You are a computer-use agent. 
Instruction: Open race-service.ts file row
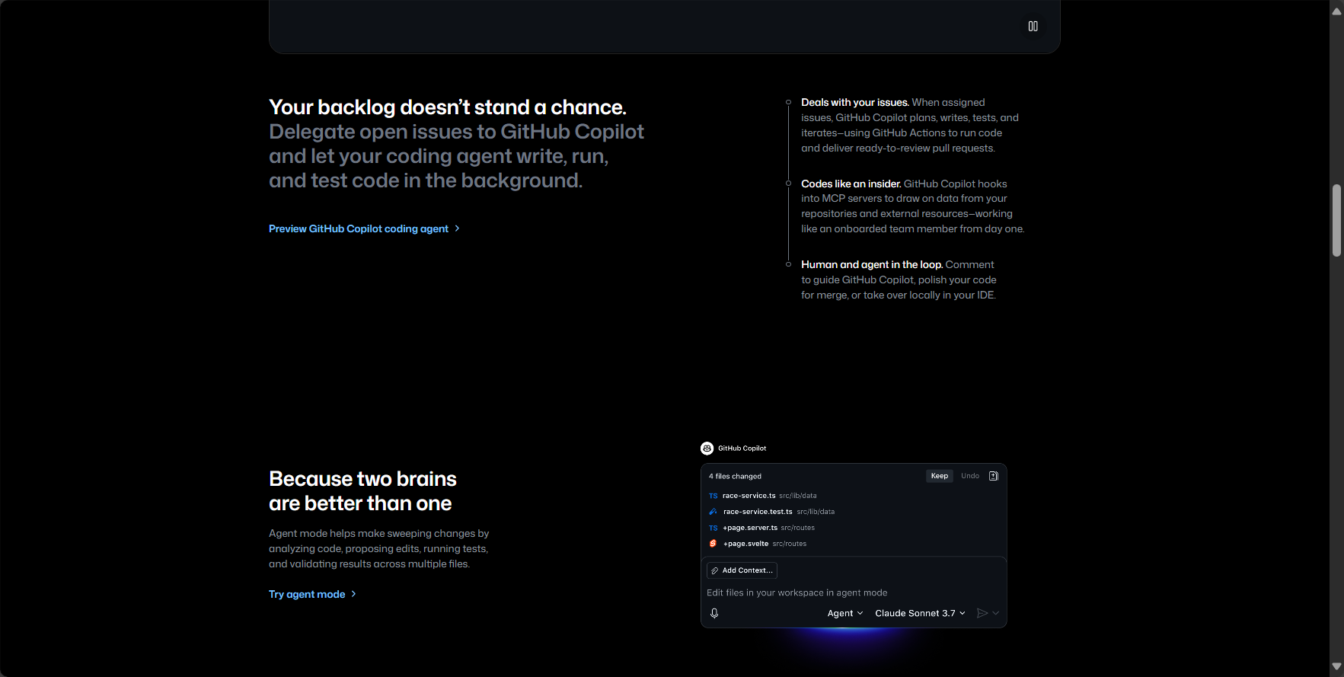click(853, 496)
